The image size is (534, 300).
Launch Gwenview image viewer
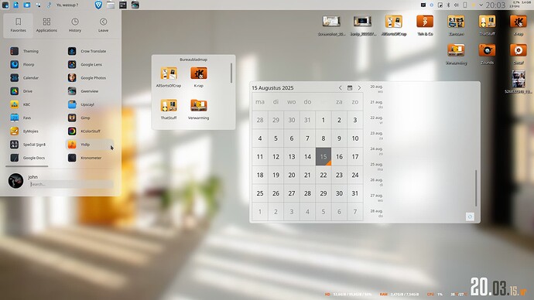[x=89, y=91]
